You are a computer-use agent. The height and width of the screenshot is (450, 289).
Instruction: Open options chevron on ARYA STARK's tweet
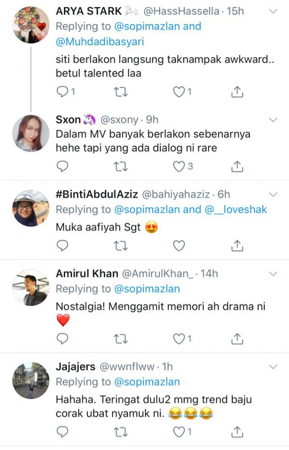273,11
